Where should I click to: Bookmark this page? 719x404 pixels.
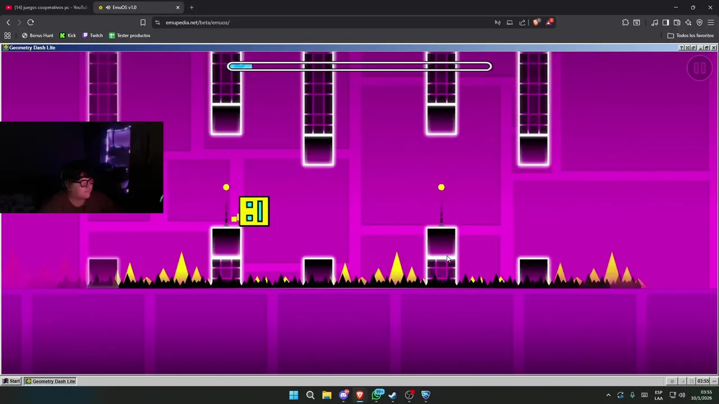(x=143, y=22)
